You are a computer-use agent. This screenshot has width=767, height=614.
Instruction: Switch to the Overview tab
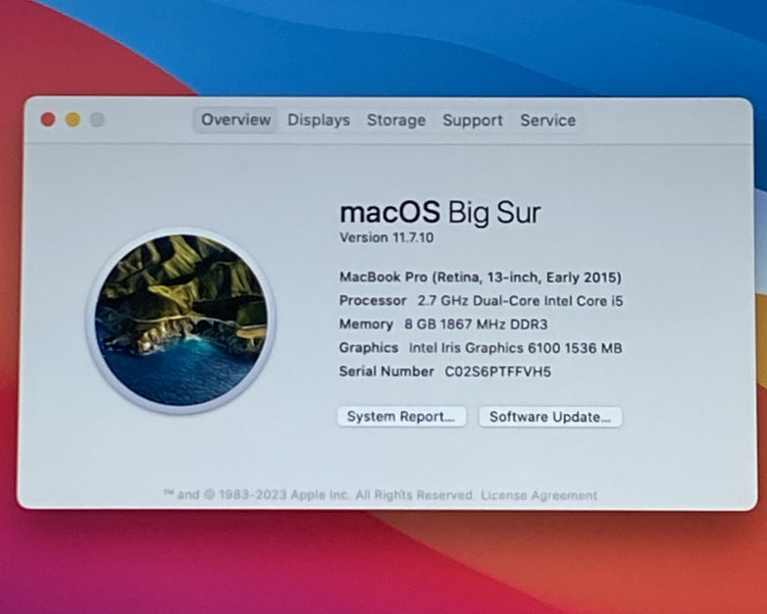coord(235,120)
